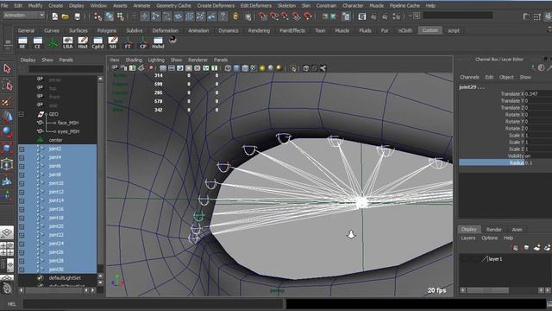The width and height of the screenshot is (552, 311).
Task: Select the Universal Manipulator tool
Action: [7, 164]
